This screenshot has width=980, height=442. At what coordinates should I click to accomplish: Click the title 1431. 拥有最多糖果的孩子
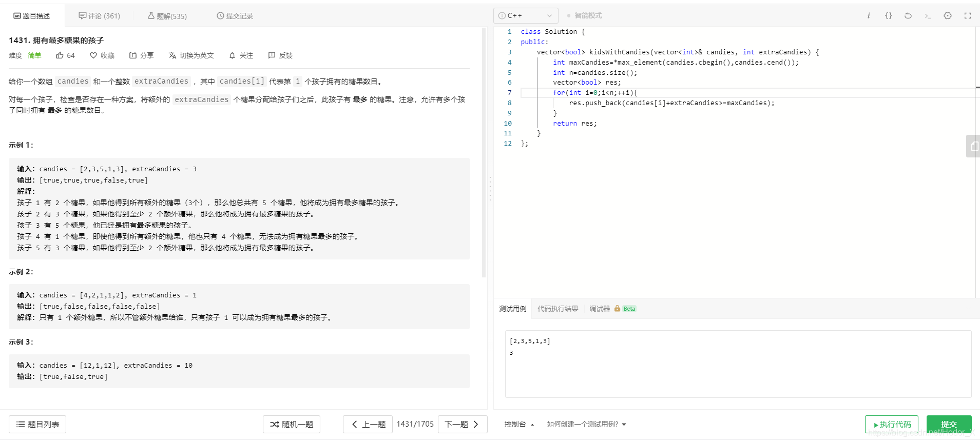click(56, 40)
